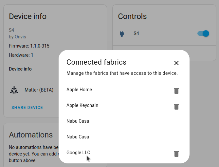
Task: Toggle the S4 switch off
Action: point(203,33)
